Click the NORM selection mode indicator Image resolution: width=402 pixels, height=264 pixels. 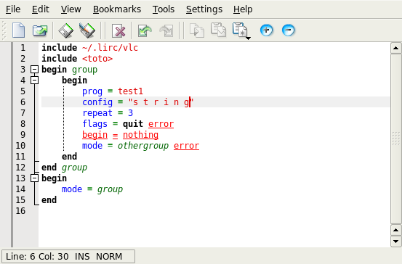109,256
